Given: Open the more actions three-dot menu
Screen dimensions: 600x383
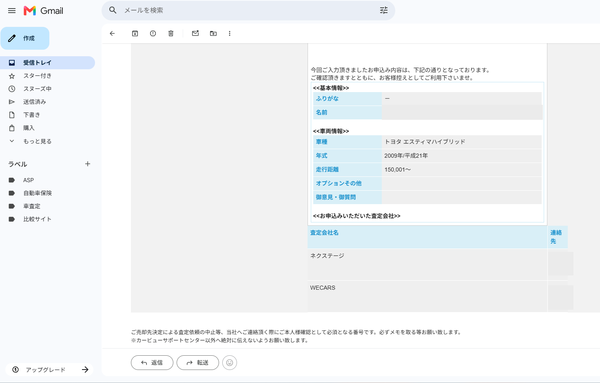Looking at the screenshot, I should click(x=230, y=33).
